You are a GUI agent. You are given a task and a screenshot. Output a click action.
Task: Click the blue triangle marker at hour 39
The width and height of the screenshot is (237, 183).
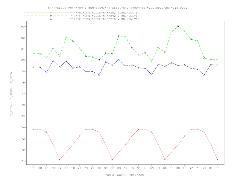(x=119, y=60)
